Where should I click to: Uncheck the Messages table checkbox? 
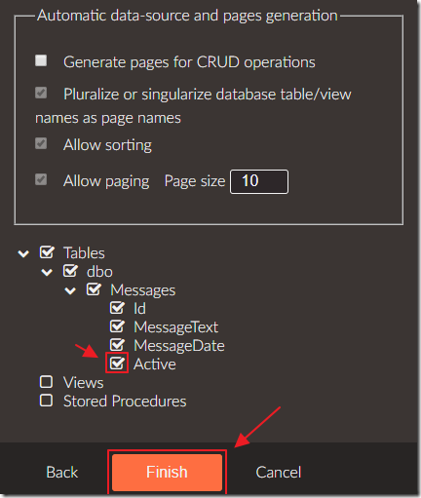(x=94, y=289)
